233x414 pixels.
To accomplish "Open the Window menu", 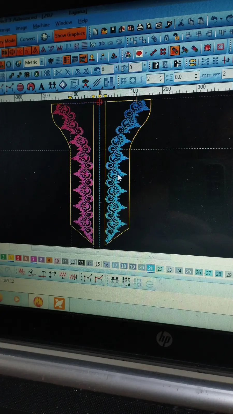I will pos(63,23).
